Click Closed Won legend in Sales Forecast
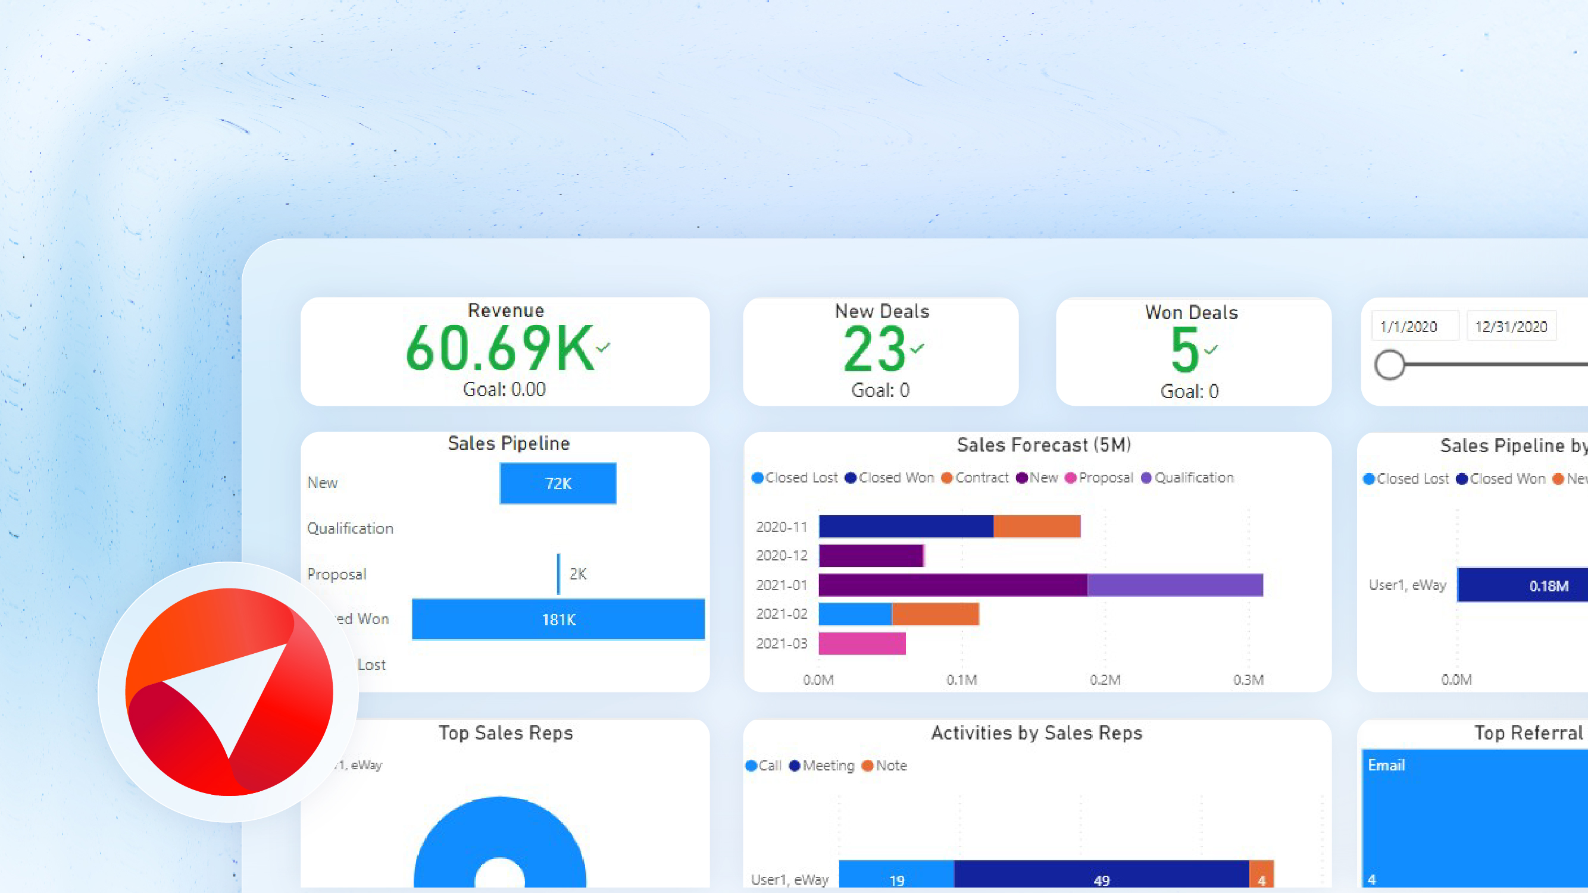This screenshot has height=893, width=1588. 890,478
